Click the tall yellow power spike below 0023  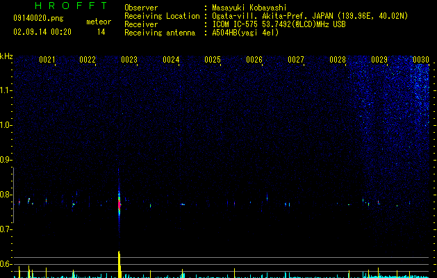coord(119,264)
